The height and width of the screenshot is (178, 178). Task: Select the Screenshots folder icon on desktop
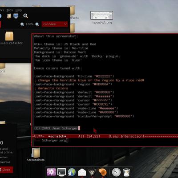[x=36, y=153]
